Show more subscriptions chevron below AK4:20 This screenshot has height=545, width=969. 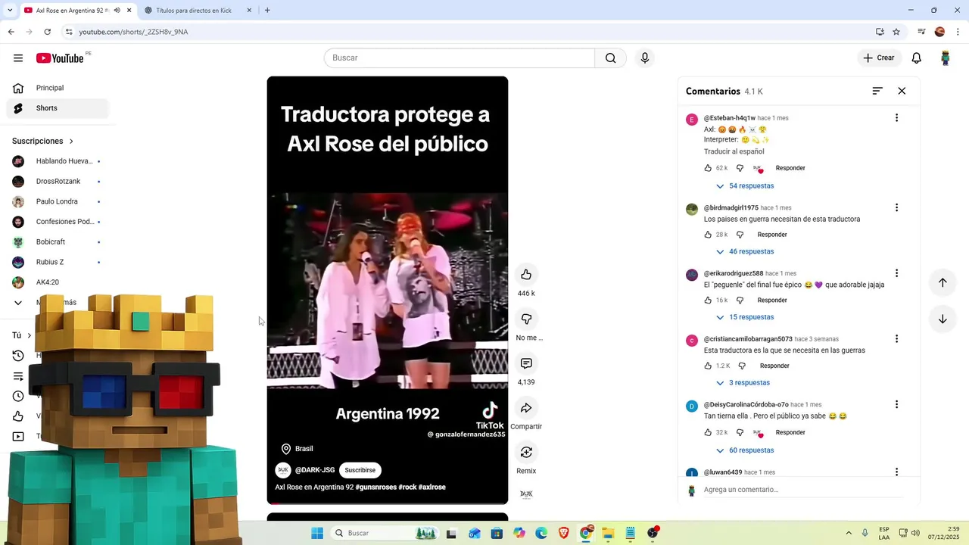tap(18, 303)
